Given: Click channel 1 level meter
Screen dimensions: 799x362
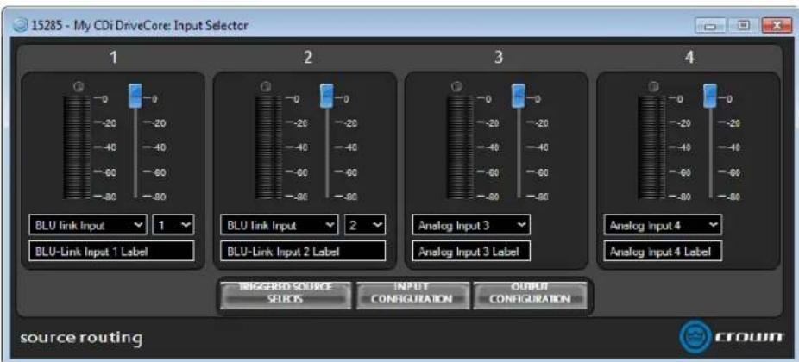Looking at the screenshot, I should (77, 147).
